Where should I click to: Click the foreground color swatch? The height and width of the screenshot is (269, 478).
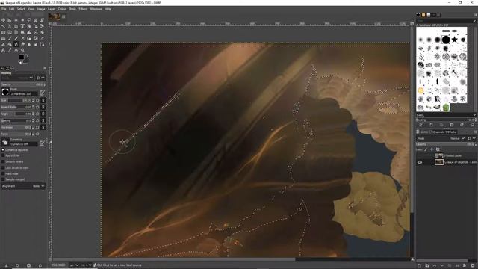pos(22,57)
